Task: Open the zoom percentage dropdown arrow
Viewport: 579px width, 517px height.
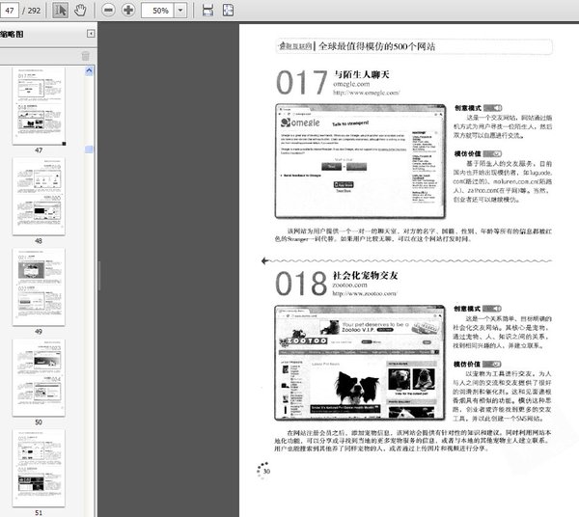Action: 180,11
